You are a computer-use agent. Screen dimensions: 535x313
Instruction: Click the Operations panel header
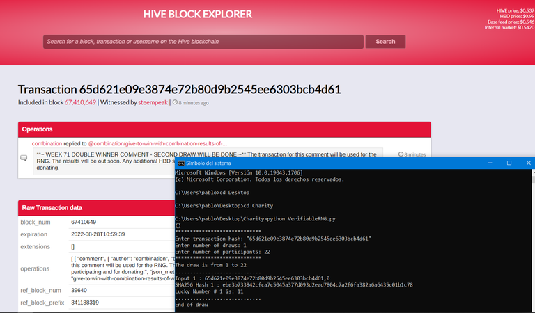[x=224, y=129]
